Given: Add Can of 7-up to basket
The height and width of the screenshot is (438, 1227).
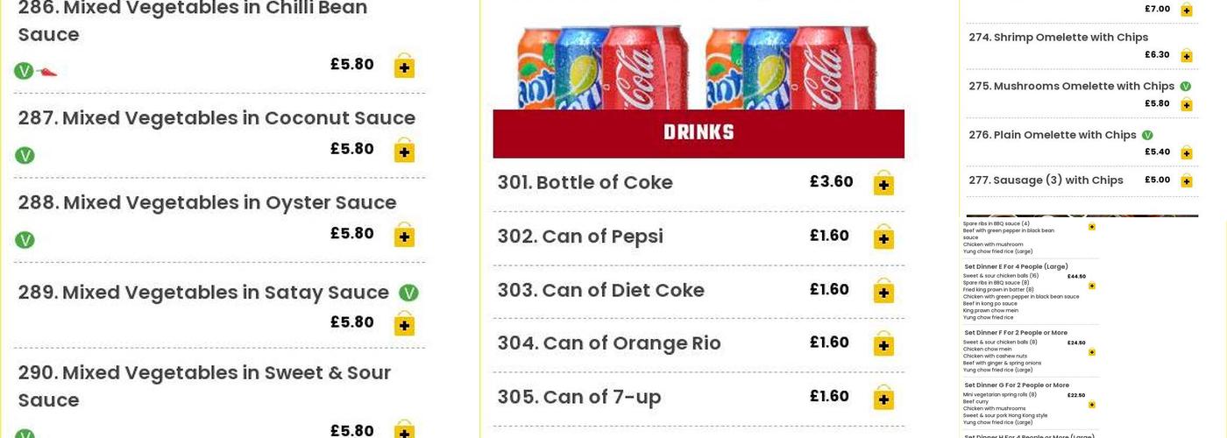Looking at the screenshot, I should (883, 399).
